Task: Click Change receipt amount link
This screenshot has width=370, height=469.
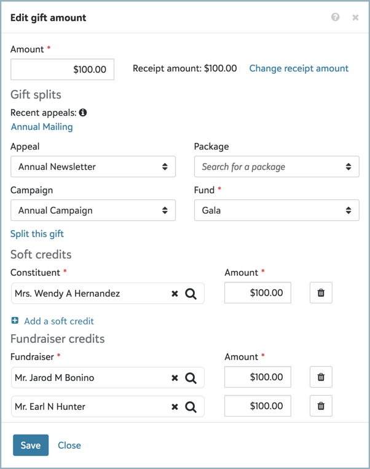Action: click(x=299, y=68)
